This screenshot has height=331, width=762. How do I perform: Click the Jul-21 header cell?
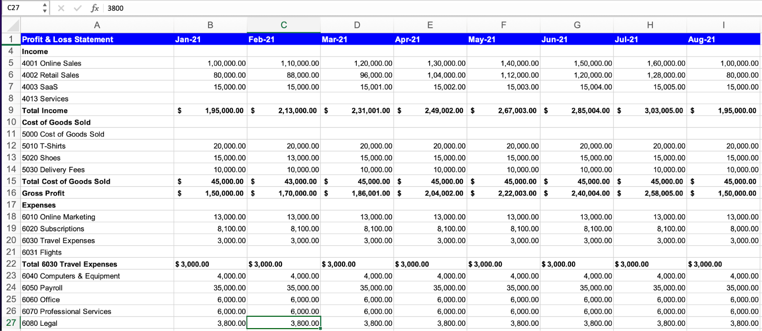pyautogui.click(x=651, y=39)
